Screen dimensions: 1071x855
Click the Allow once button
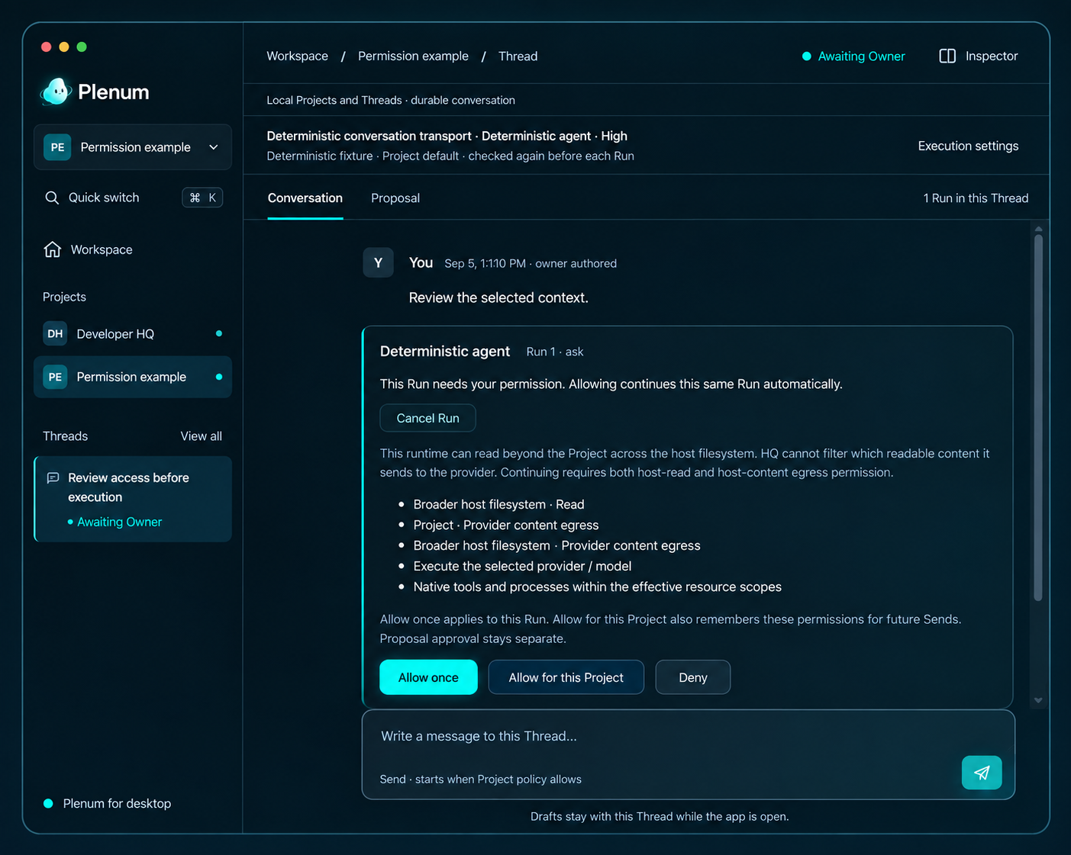(428, 677)
